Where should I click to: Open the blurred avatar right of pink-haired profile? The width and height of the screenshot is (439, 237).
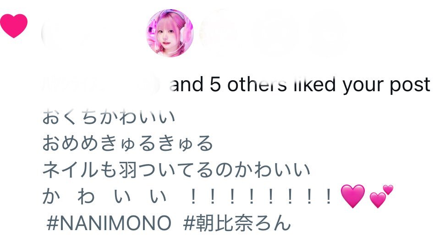[x=223, y=33]
